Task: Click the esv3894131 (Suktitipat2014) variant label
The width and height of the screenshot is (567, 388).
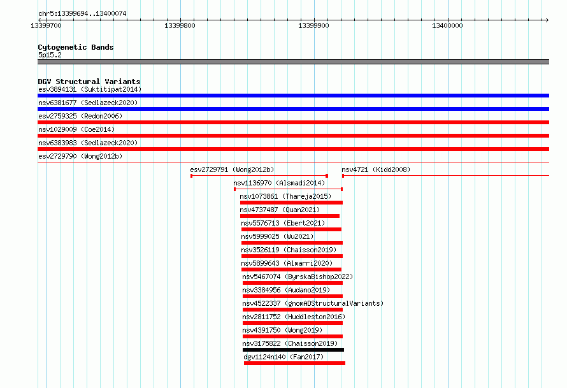Action: coord(90,89)
